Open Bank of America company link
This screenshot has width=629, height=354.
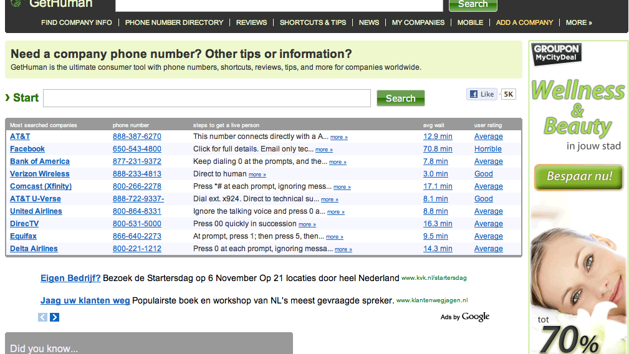[40, 161]
